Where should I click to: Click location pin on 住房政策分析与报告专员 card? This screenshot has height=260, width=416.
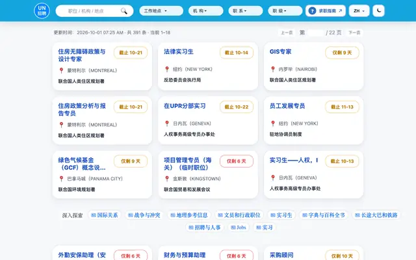pos(61,125)
